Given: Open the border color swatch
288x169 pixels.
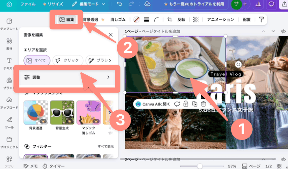Looking at the screenshot, I should pyautogui.click(x=136, y=19).
